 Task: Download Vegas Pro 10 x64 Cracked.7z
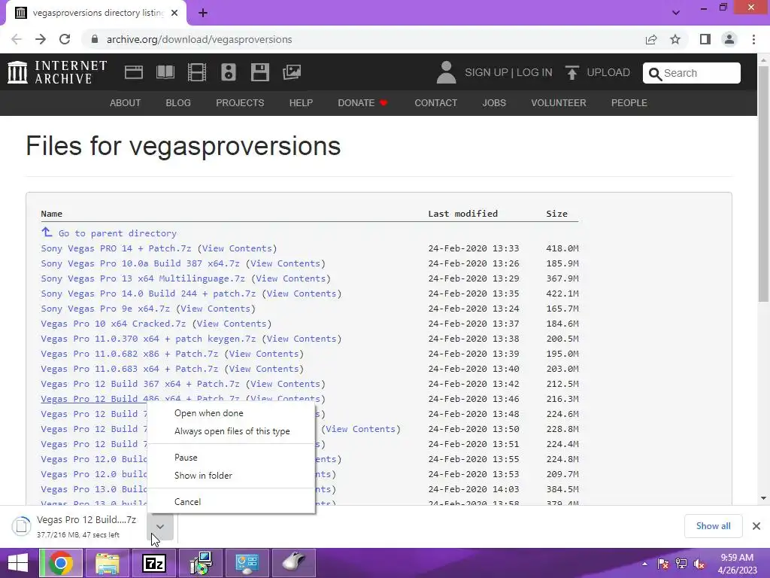point(113,324)
